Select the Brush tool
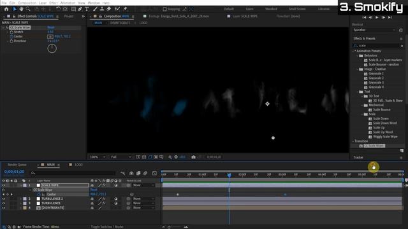Viewport: 408px width, 229px height. point(95,9)
